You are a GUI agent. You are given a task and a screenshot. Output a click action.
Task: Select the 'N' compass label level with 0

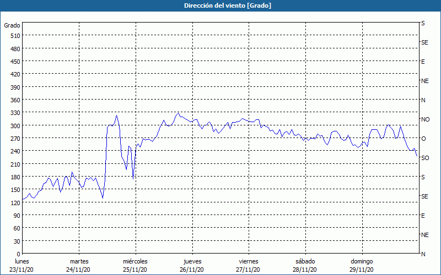point(423,254)
